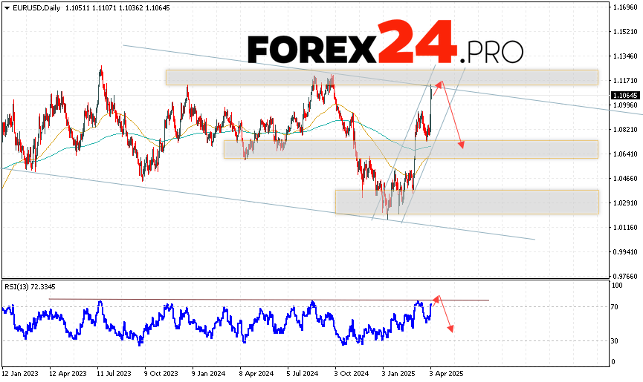Click the triangle arrow beside EURUSD,Daily title
Screen dimensions: 643x382
coord(5,7)
